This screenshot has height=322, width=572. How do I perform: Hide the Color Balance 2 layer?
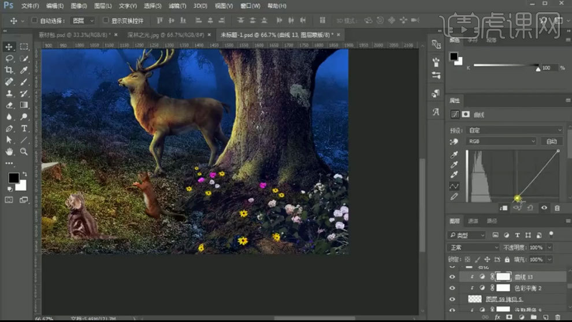452,288
